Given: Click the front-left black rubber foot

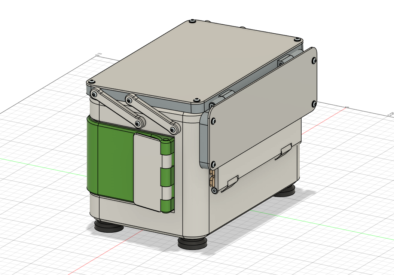Looking at the screenshot, I should coord(109,226).
